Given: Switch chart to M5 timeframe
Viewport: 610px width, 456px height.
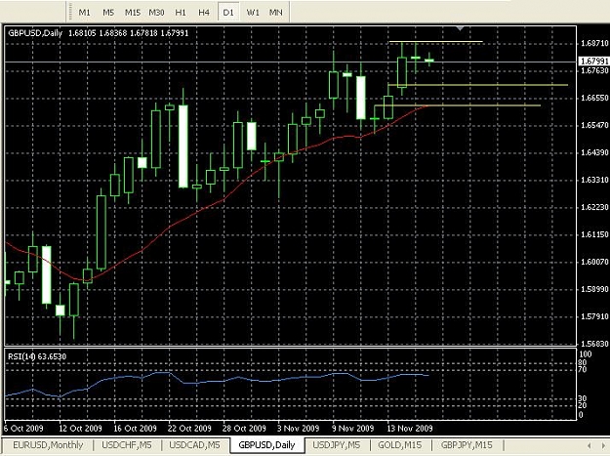Looking at the screenshot, I should point(108,13).
